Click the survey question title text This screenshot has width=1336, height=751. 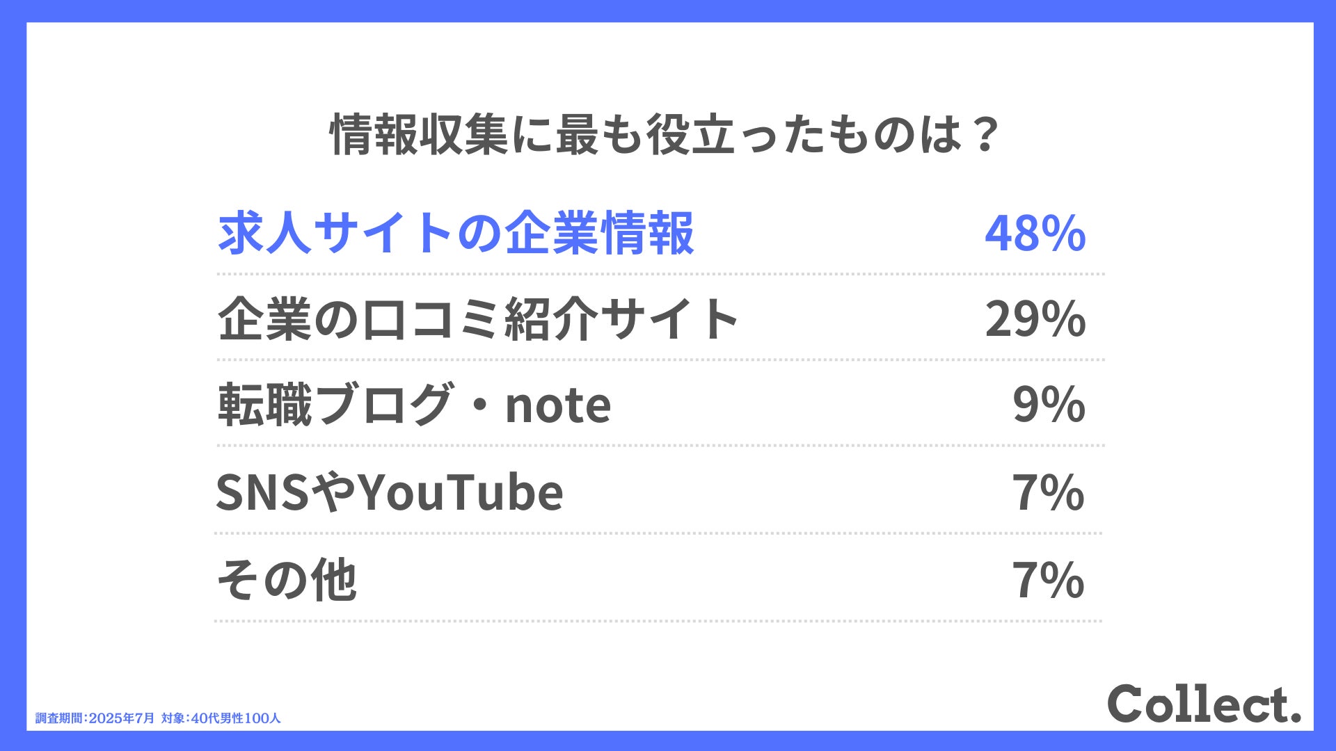pyautogui.click(x=665, y=135)
